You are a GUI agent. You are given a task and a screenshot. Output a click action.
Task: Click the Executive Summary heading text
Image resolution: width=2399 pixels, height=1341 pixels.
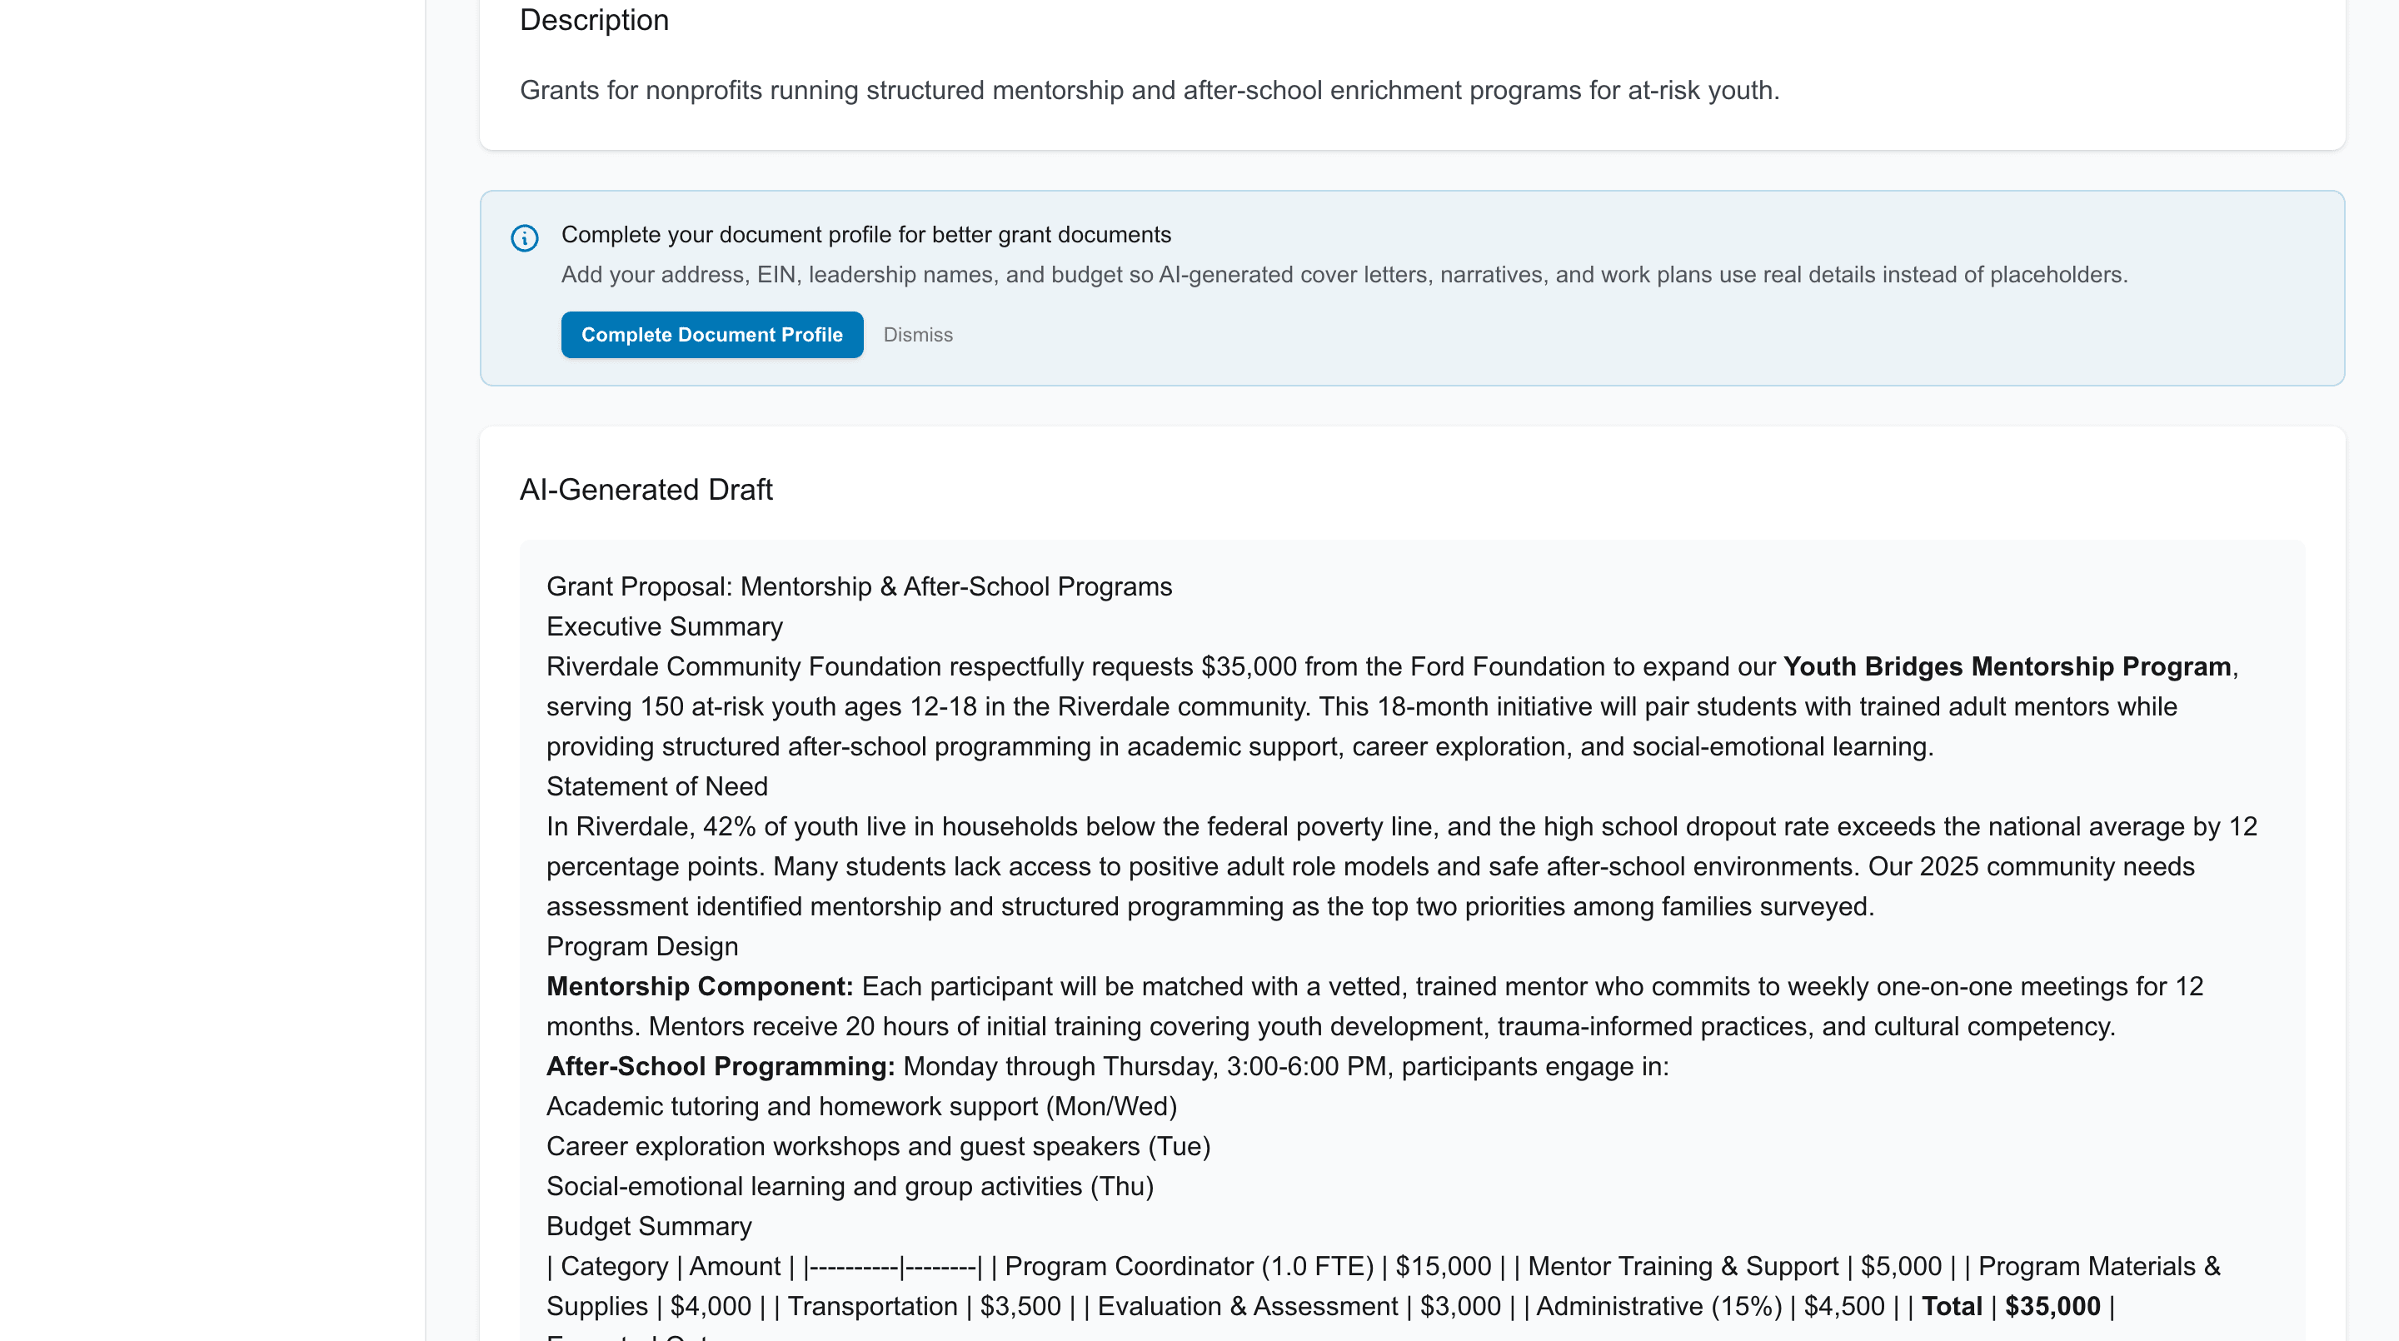click(664, 626)
